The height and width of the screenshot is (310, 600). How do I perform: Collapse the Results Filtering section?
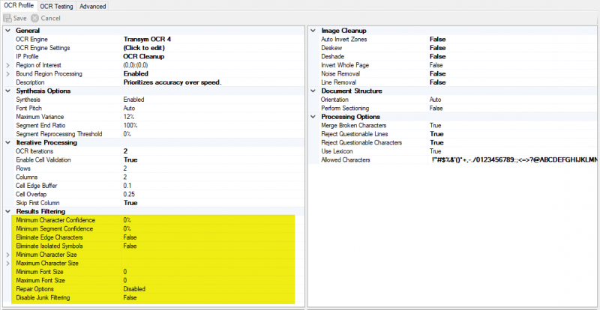tap(7, 211)
